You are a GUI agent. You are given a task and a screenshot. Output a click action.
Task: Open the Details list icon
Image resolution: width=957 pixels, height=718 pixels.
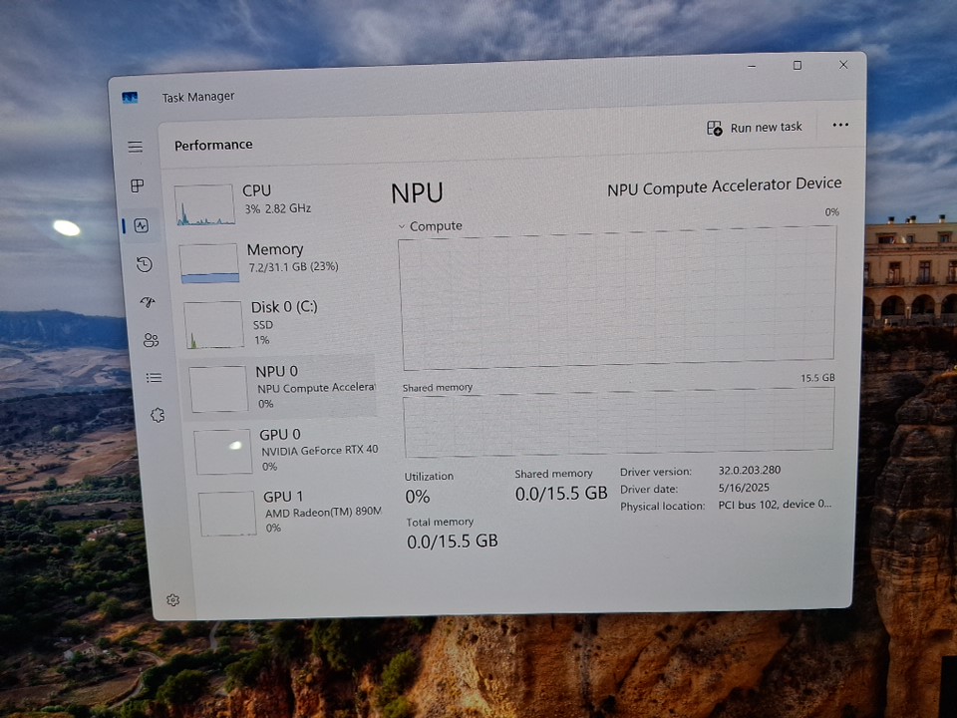point(154,378)
